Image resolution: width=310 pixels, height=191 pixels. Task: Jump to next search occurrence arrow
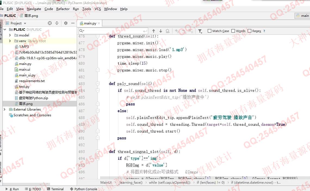click(160, 31)
